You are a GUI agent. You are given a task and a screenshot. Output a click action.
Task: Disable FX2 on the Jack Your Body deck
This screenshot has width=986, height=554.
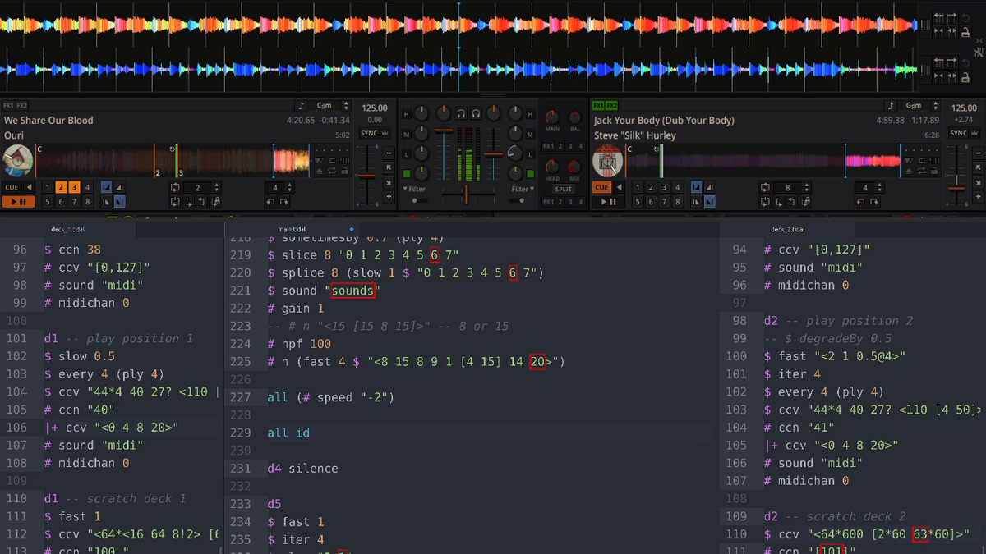[611, 106]
